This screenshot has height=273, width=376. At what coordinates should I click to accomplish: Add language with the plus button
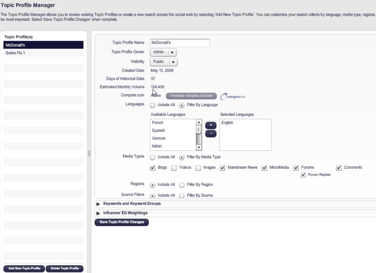point(211,125)
